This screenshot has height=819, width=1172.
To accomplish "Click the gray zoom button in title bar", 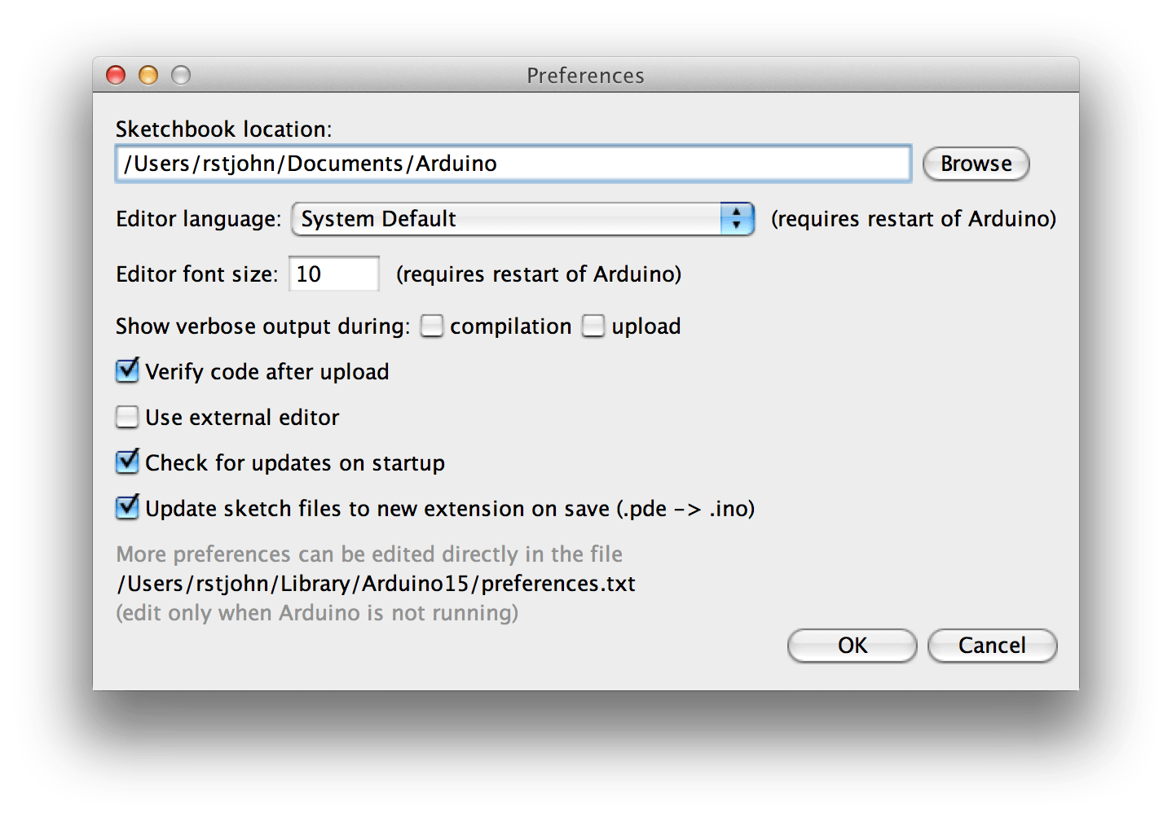I will (x=181, y=76).
